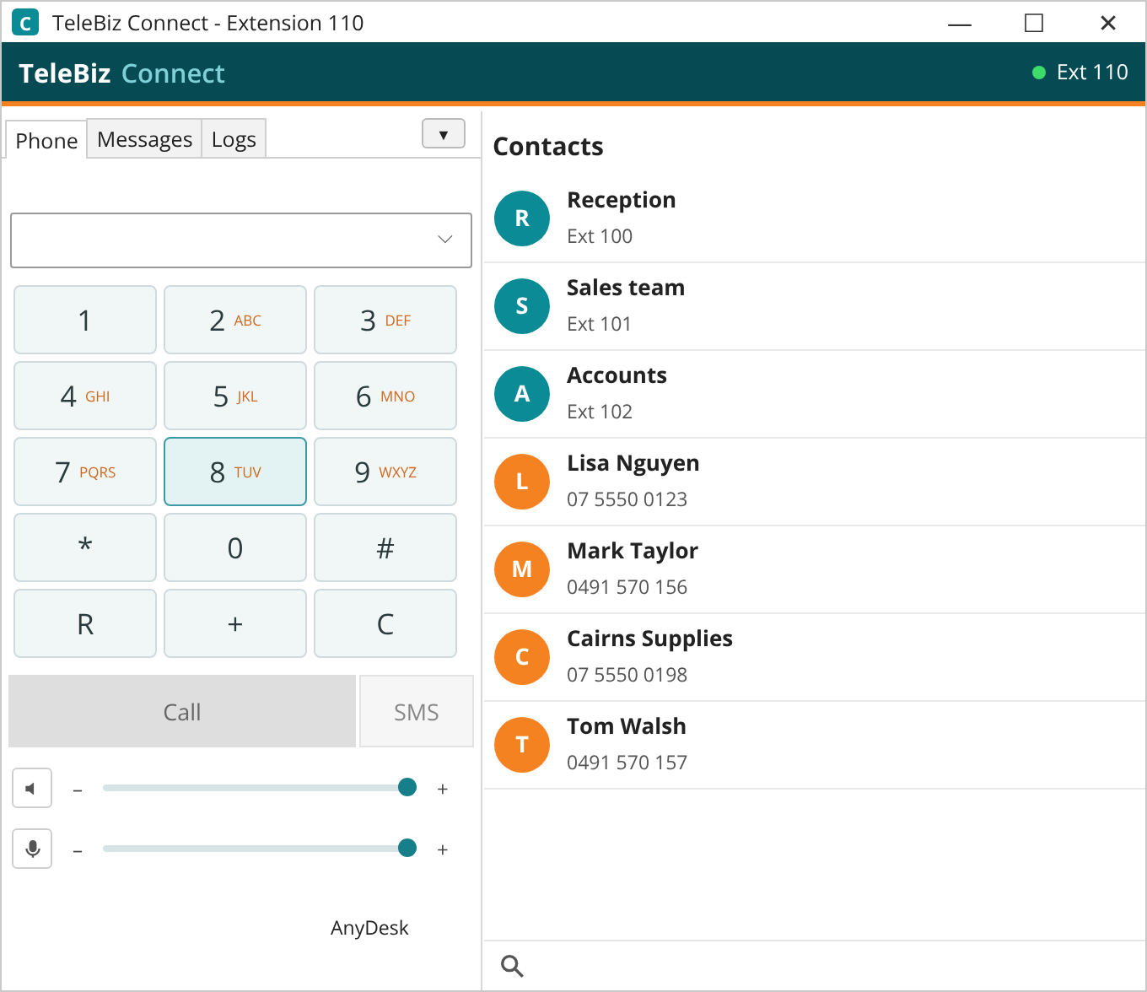The width and height of the screenshot is (1147, 992).
Task: Select the Phone tab
Action: [x=46, y=140]
